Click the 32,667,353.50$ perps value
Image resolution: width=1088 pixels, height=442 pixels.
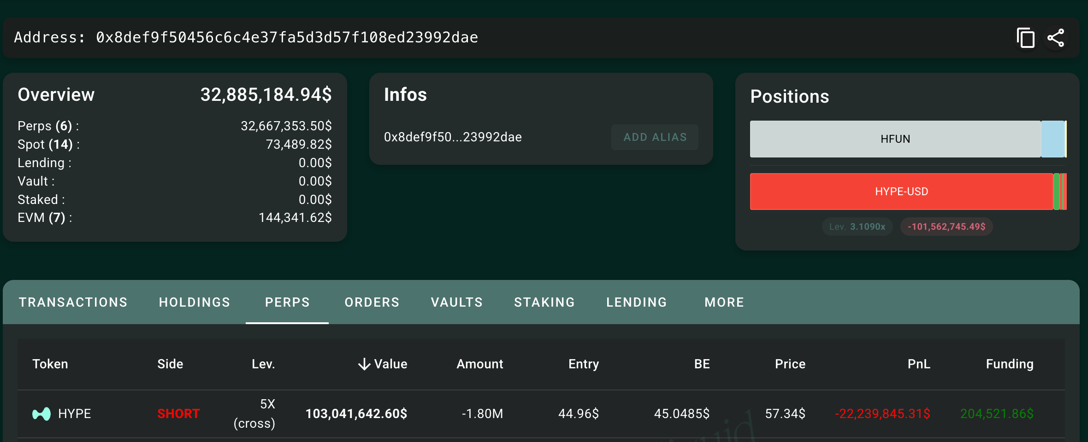point(286,126)
